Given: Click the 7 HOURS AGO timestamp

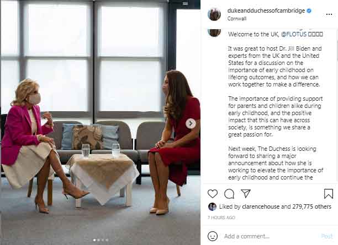Looking at the screenshot, I should pyautogui.click(x=221, y=217).
